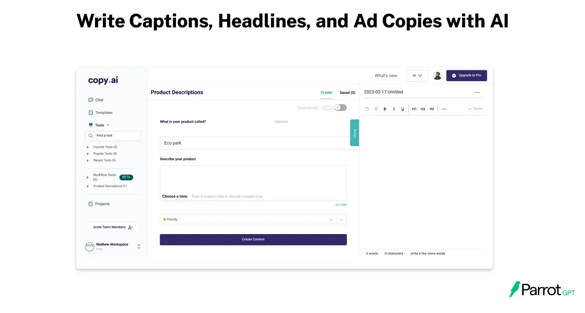
Task: Clear the Friendly tone selection
Action: [331, 219]
